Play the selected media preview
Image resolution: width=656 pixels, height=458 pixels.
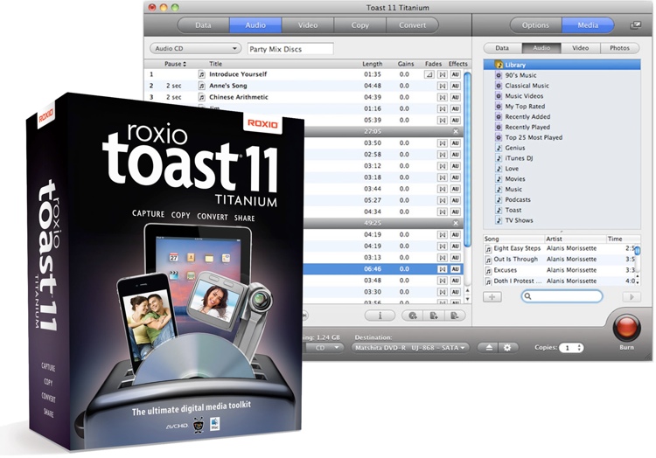coord(632,296)
